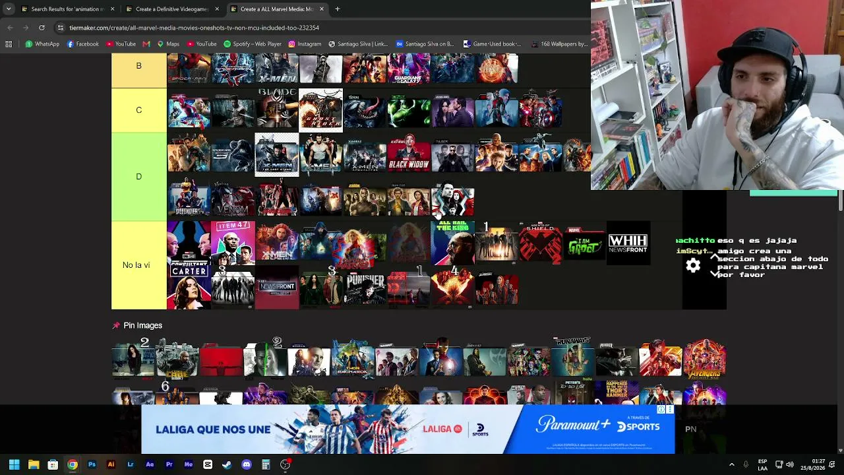Select the X-Men The Last Stand poster

coord(277,154)
